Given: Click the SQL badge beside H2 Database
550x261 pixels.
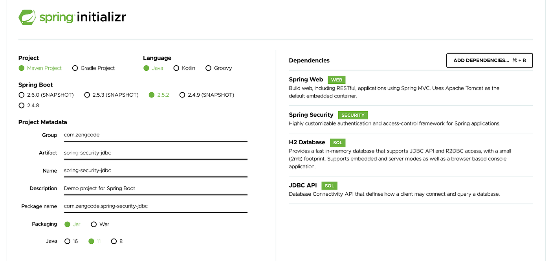Looking at the screenshot, I should [337, 143].
